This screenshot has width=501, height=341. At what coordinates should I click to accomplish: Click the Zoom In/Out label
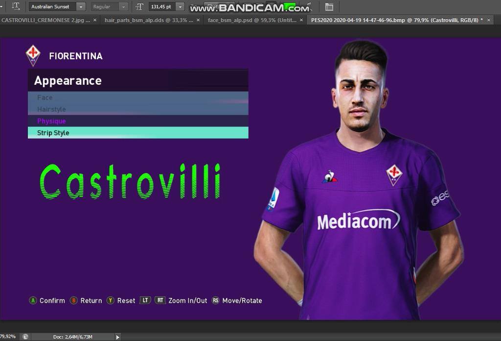tap(188, 301)
